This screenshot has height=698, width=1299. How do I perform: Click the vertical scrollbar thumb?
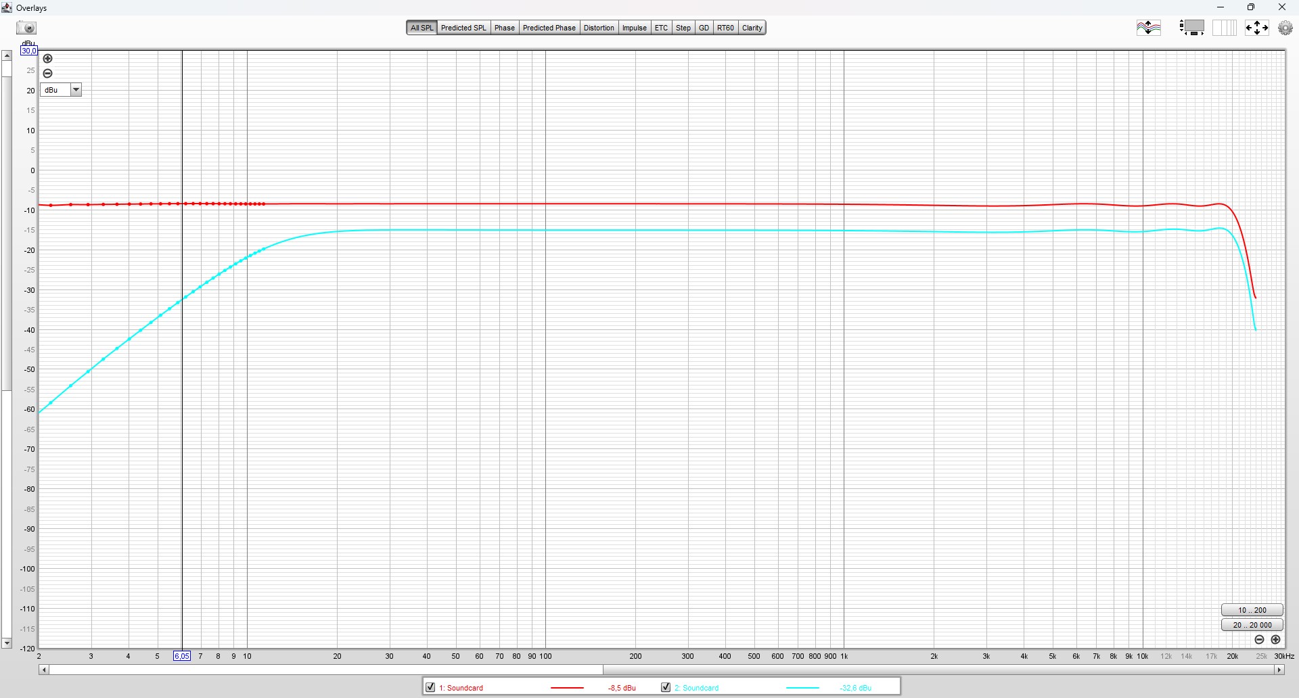click(7, 233)
